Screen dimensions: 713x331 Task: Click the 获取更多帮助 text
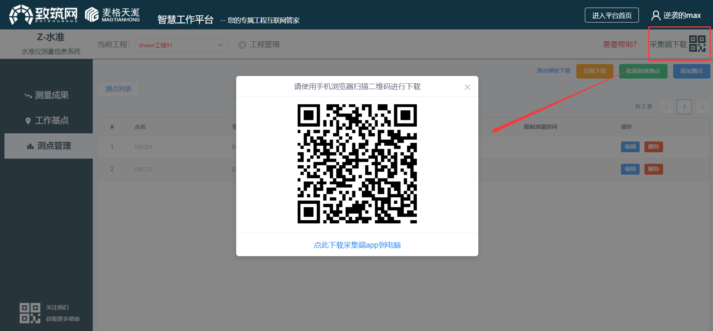63,319
